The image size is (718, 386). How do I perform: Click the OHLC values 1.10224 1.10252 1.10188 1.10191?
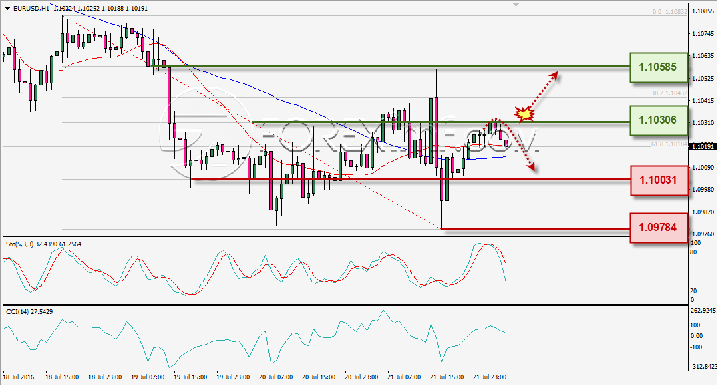pyautogui.click(x=100, y=8)
